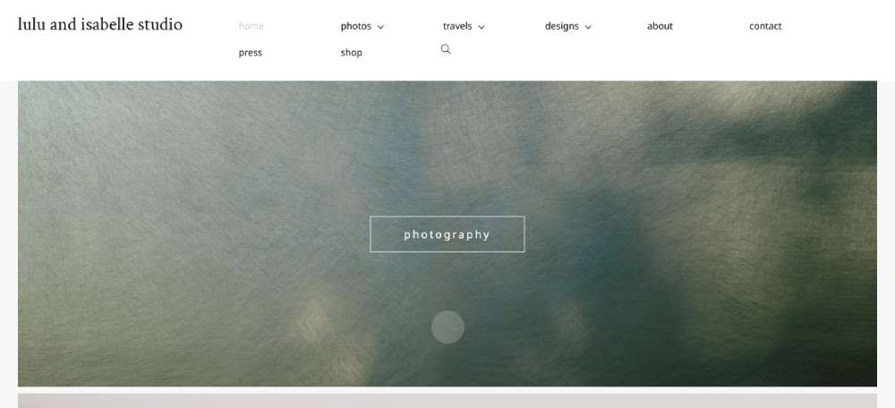Go to the home nav item
Screen dimensions: 895x408
tap(251, 26)
